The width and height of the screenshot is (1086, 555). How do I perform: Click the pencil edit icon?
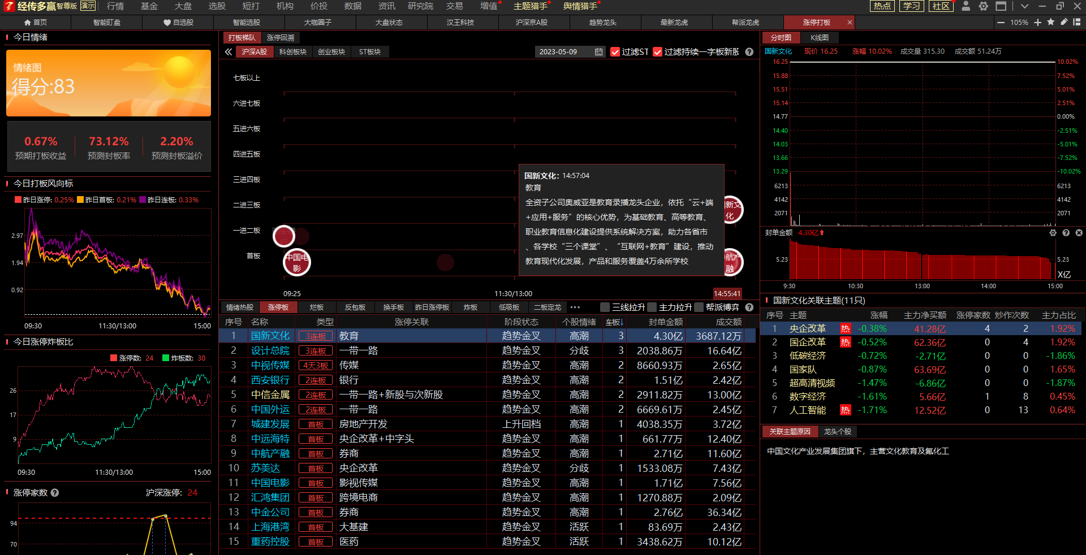1064,22
